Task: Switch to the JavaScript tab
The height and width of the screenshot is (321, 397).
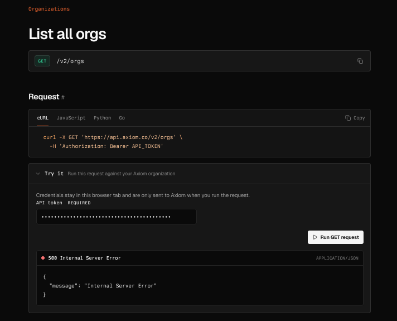Action: (x=71, y=118)
